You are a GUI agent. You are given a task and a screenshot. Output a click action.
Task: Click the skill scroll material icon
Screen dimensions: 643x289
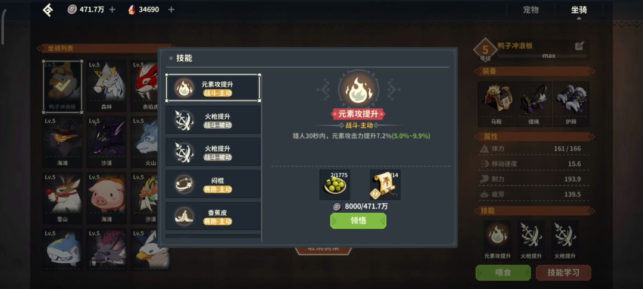click(x=385, y=184)
